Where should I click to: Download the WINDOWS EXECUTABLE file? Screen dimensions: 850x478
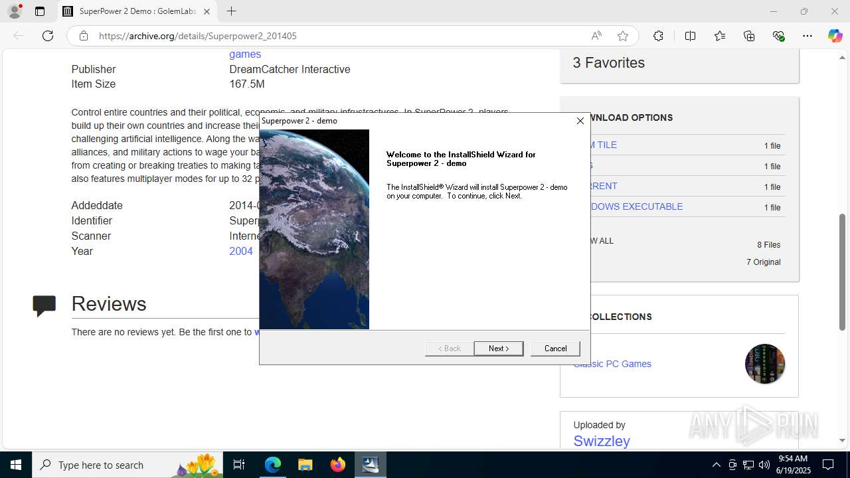pos(636,206)
